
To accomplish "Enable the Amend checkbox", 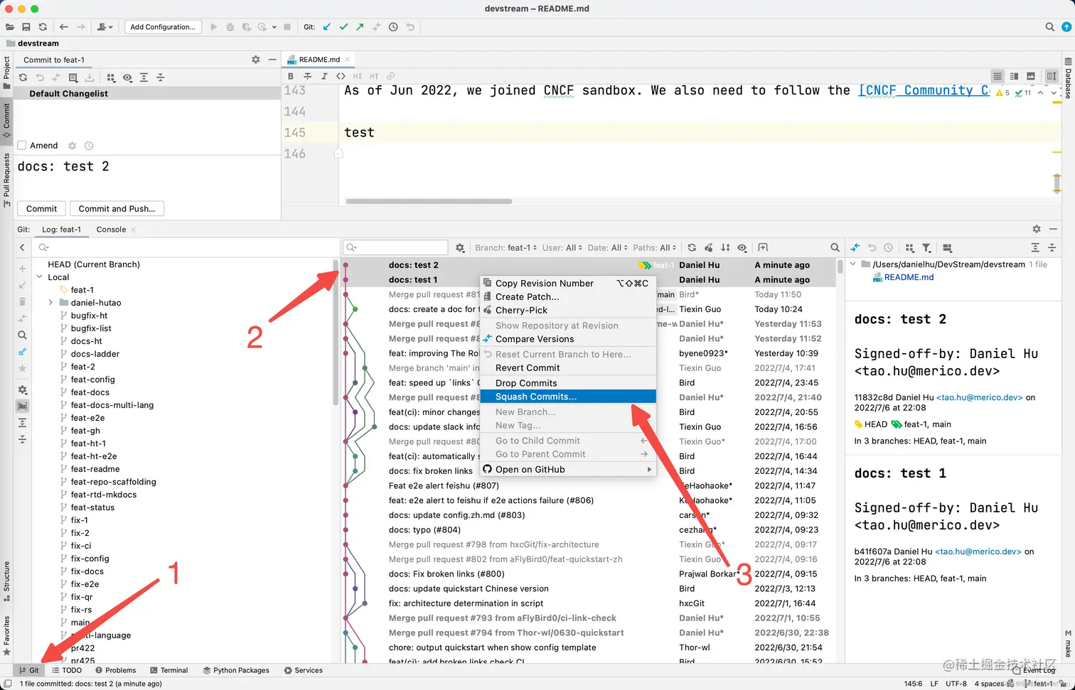I will pos(22,146).
